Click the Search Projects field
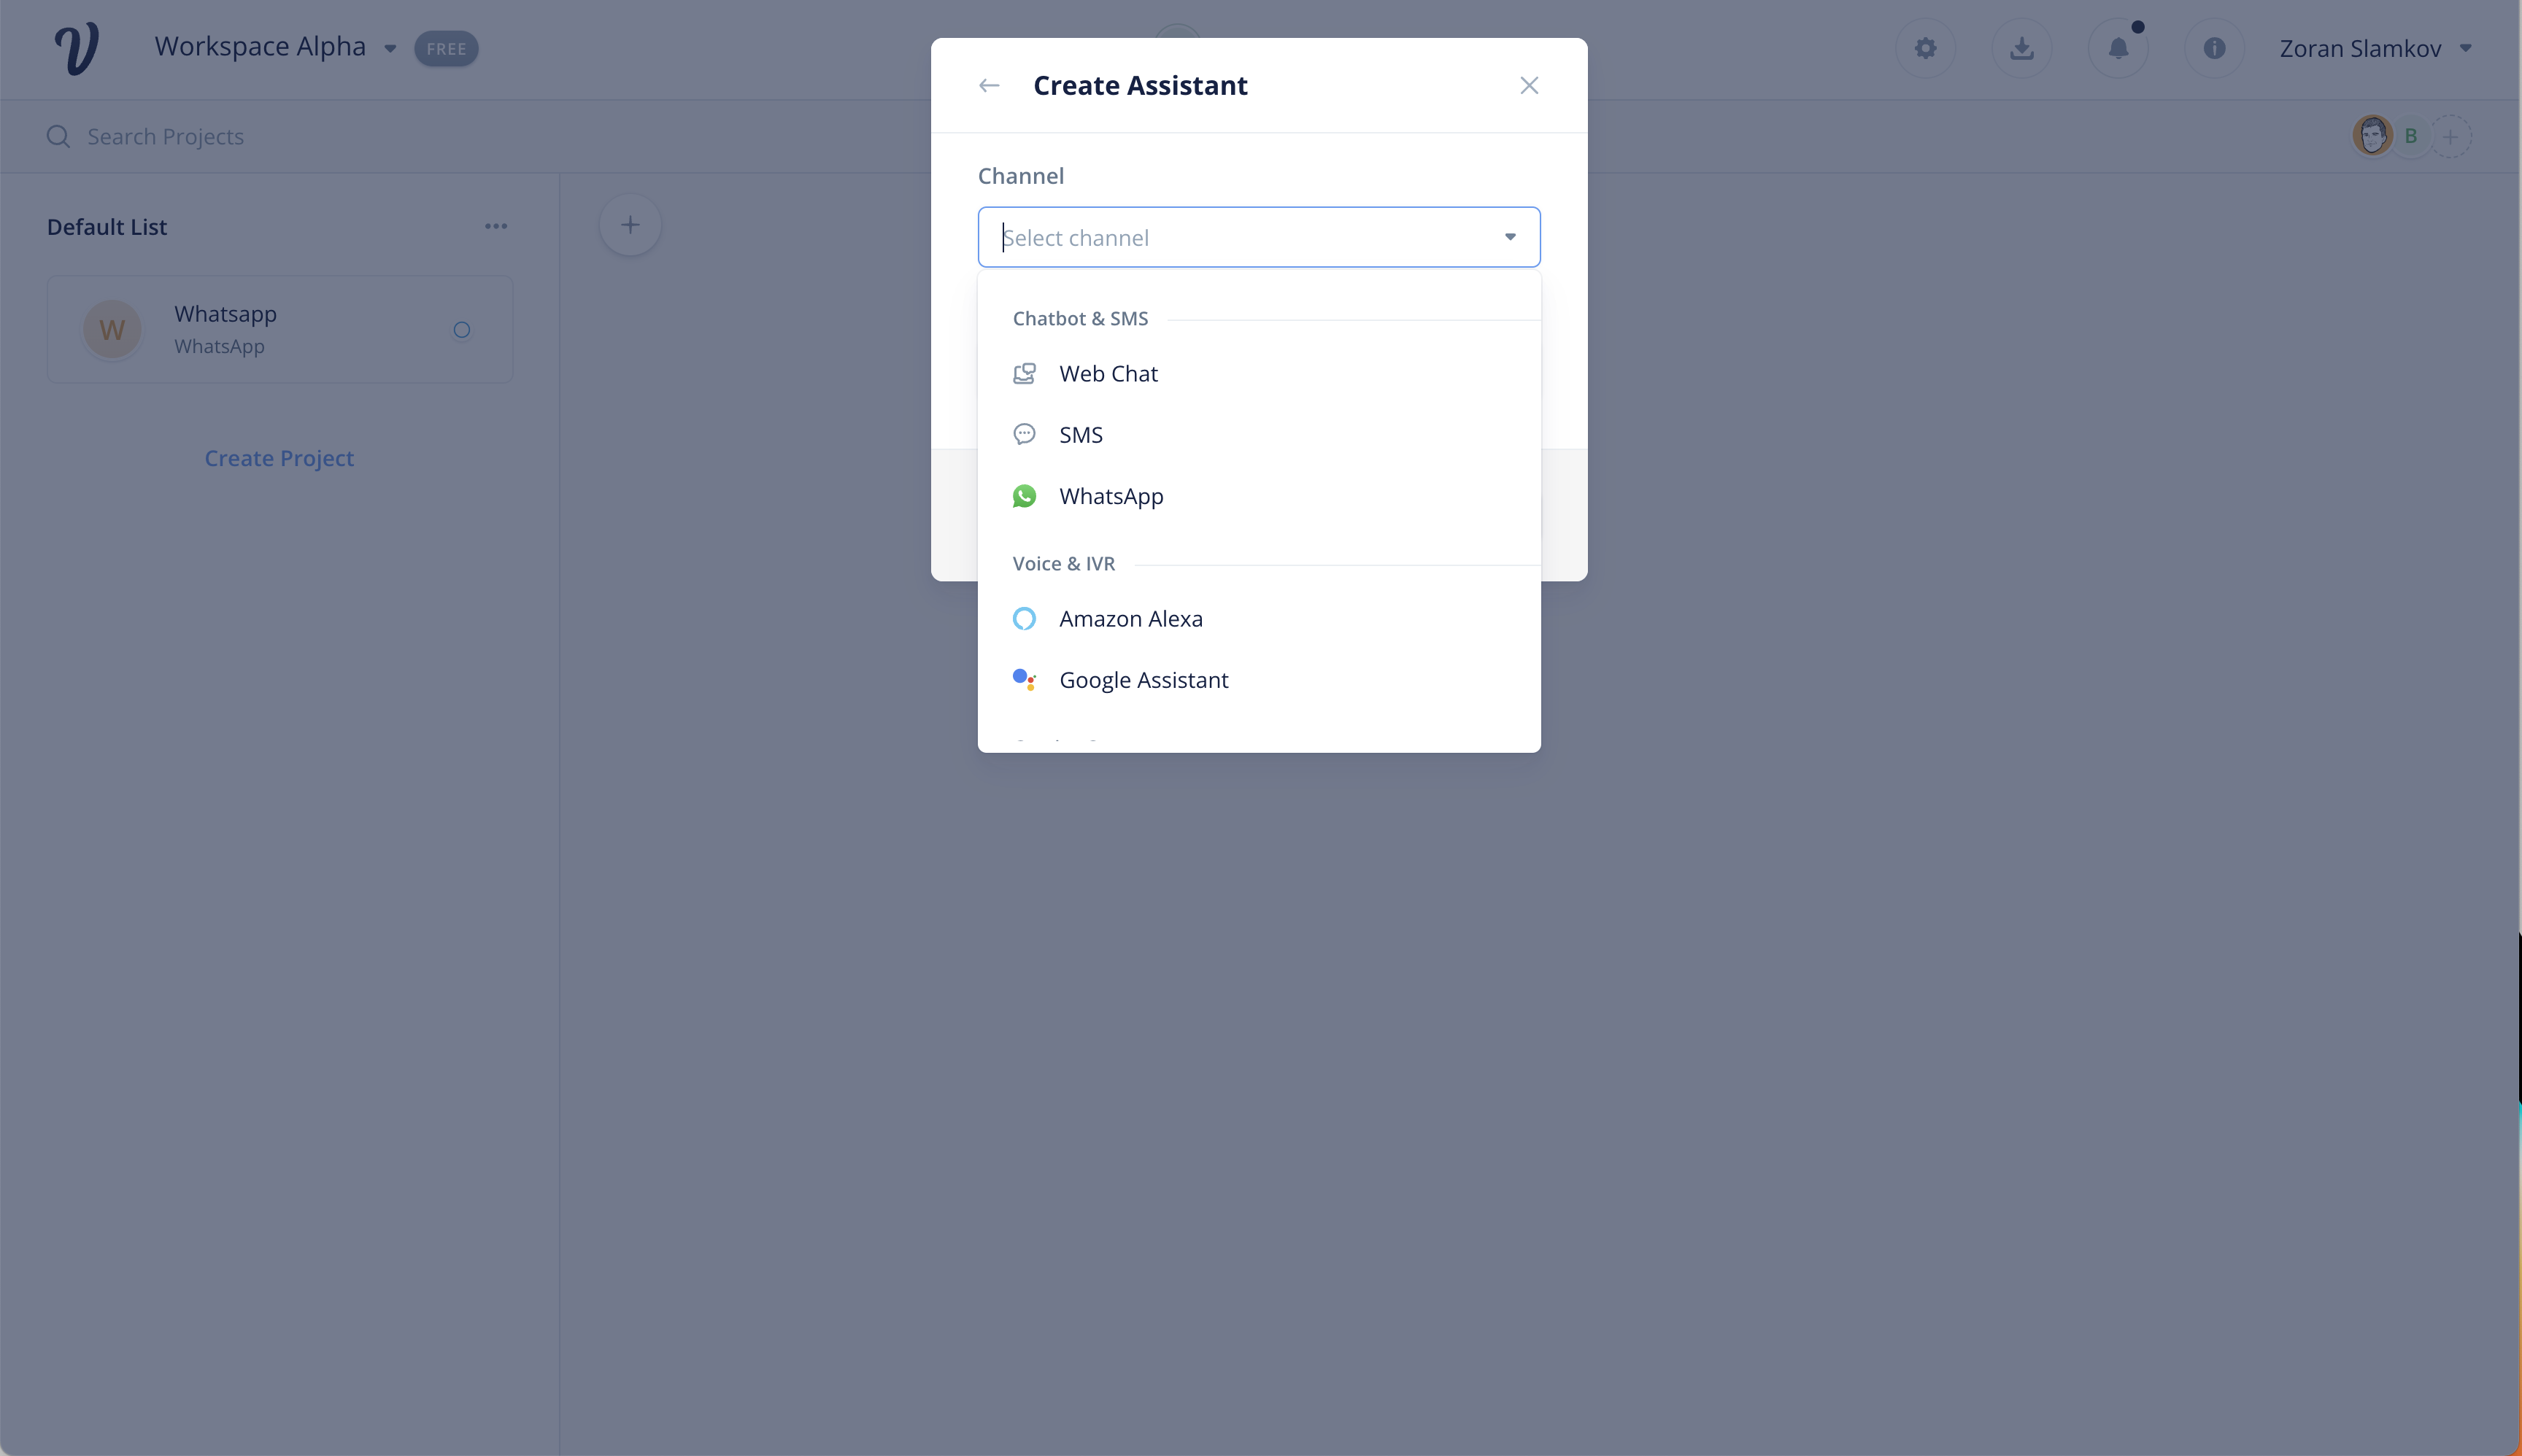The image size is (2522, 1456). tap(165, 137)
